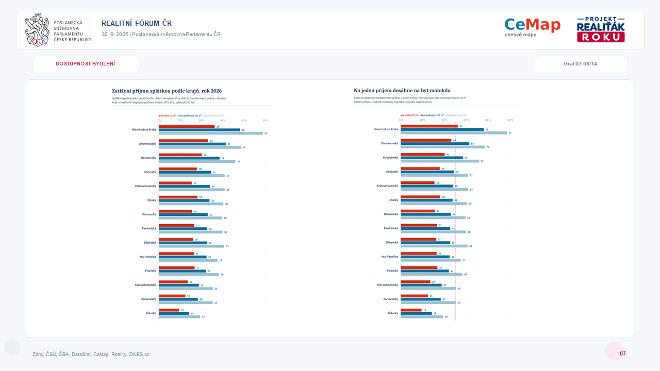
Task: Click Kraj Vysočina label in Zatížení příjmu chart
Action: [x=148, y=256]
